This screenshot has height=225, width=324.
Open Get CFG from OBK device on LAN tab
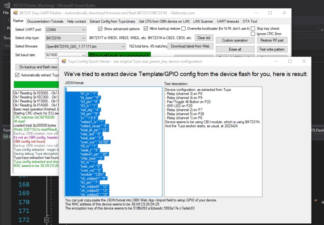pos(164,22)
